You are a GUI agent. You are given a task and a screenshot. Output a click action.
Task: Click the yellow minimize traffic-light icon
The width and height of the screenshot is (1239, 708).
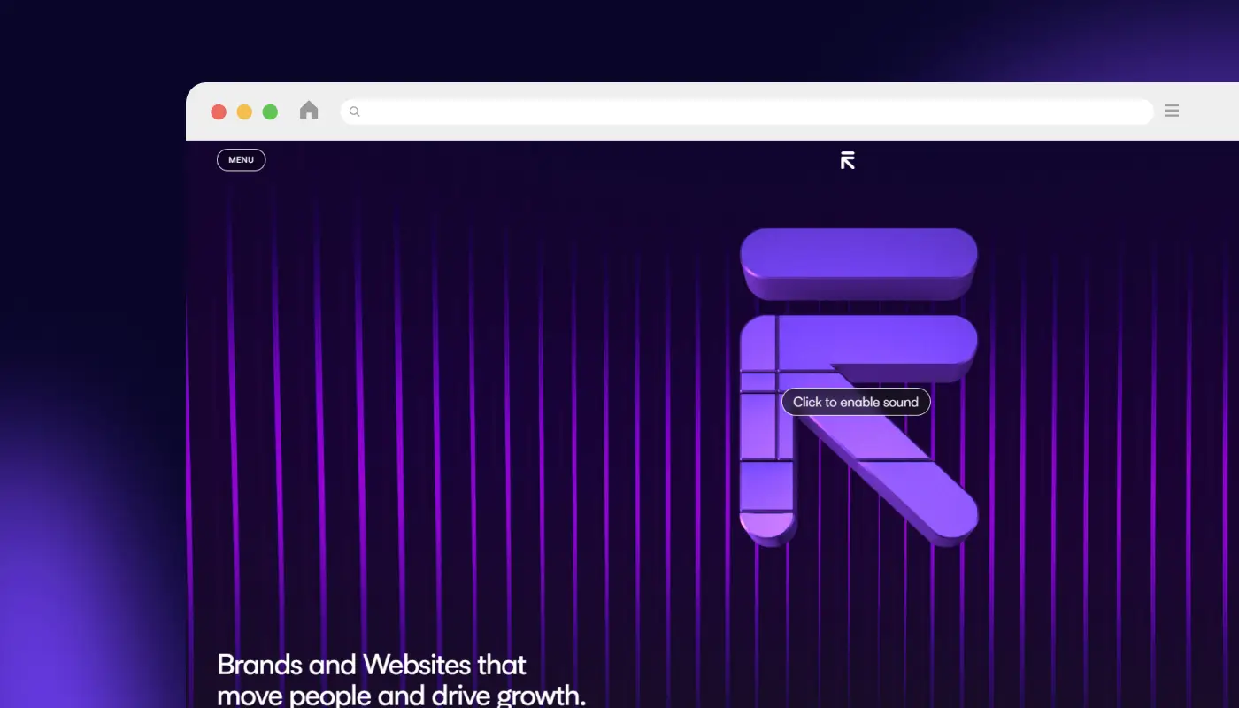click(244, 112)
